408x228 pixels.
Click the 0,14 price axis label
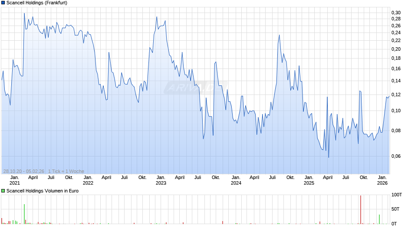(x=396, y=81)
